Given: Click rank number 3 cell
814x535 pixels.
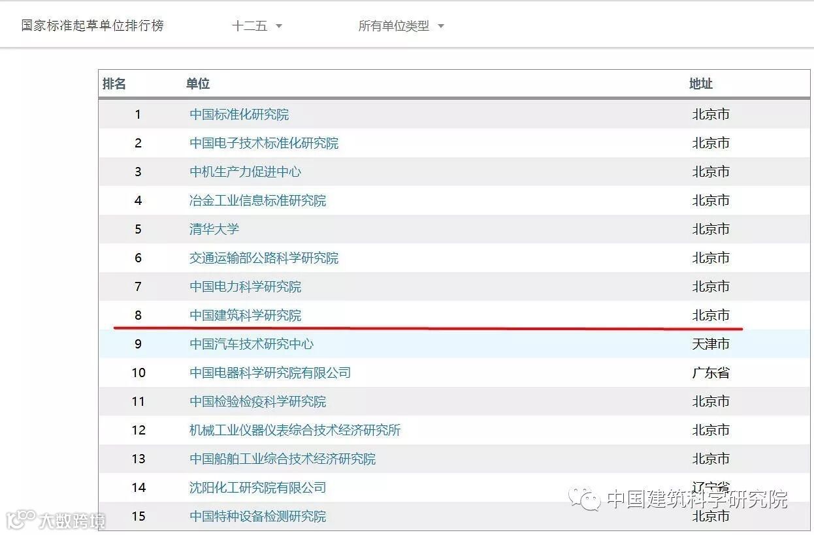Looking at the screenshot, I should click(138, 172).
